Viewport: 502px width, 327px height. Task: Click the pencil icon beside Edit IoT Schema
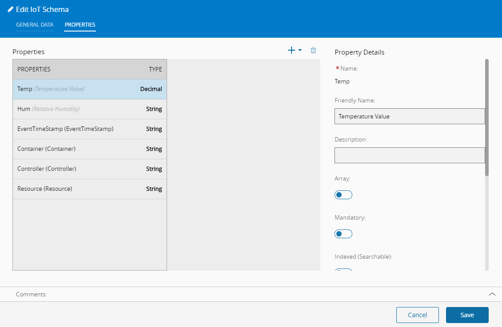click(11, 9)
